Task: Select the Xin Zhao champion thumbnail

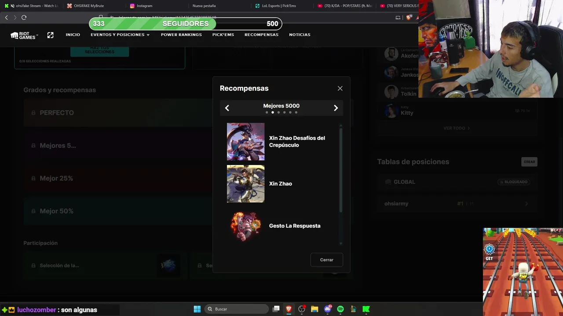Action: [245, 183]
